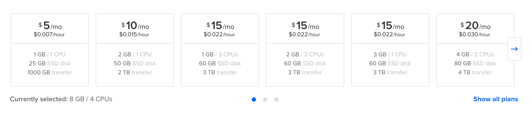Select the $15 plan with 2 GB / 2 CPUs
The height and width of the screenshot is (118, 532).
click(305, 50)
